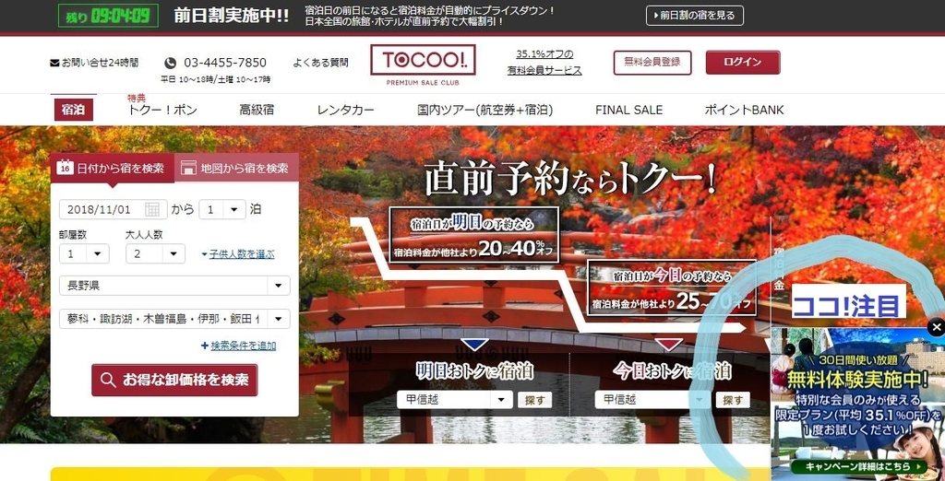This screenshot has height=481, width=945.
Task: Click 今日の予約なら 25~70%オフ box
Action: click(672, 287)
